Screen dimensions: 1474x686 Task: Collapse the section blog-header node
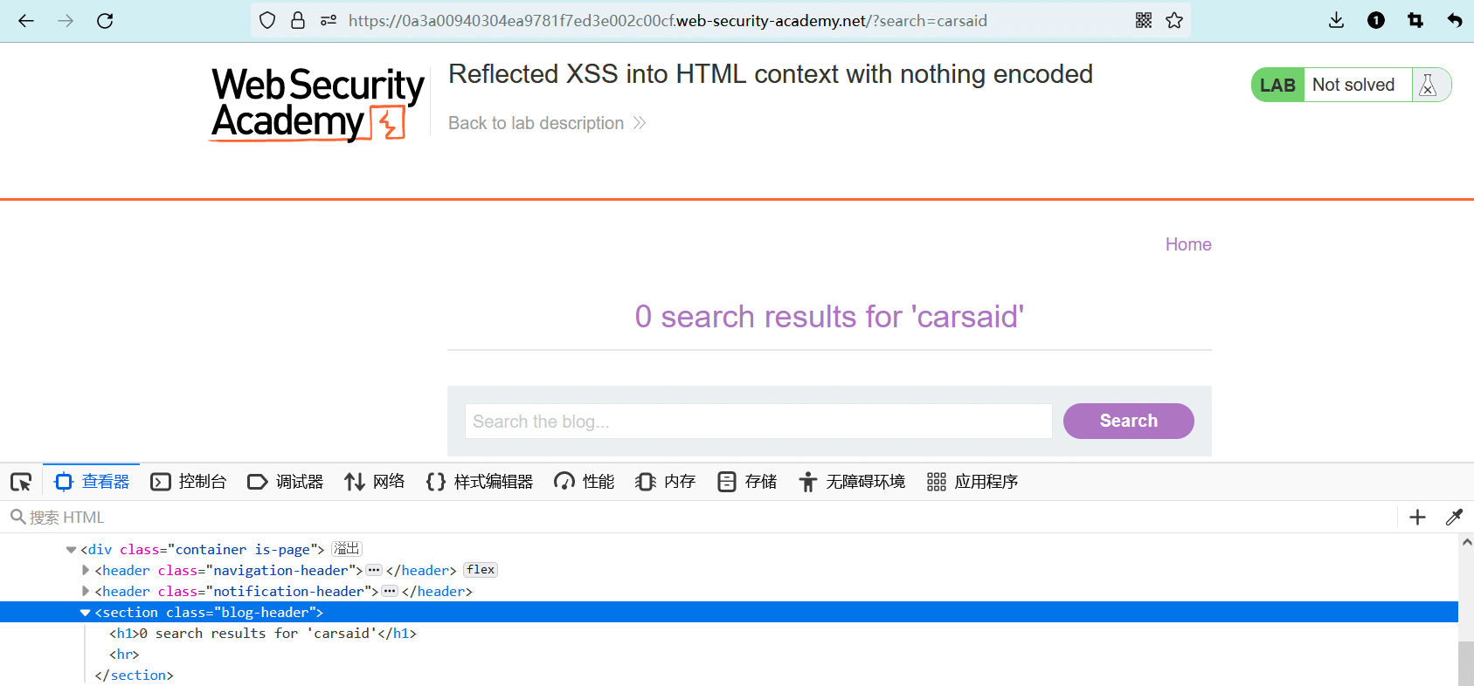(85, 613)
